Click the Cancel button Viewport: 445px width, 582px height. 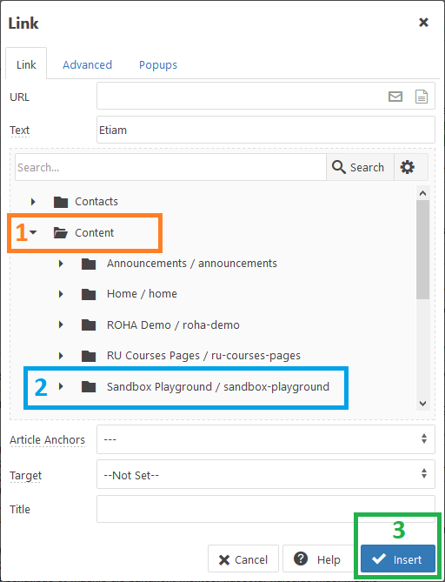[x=243, y=559]
